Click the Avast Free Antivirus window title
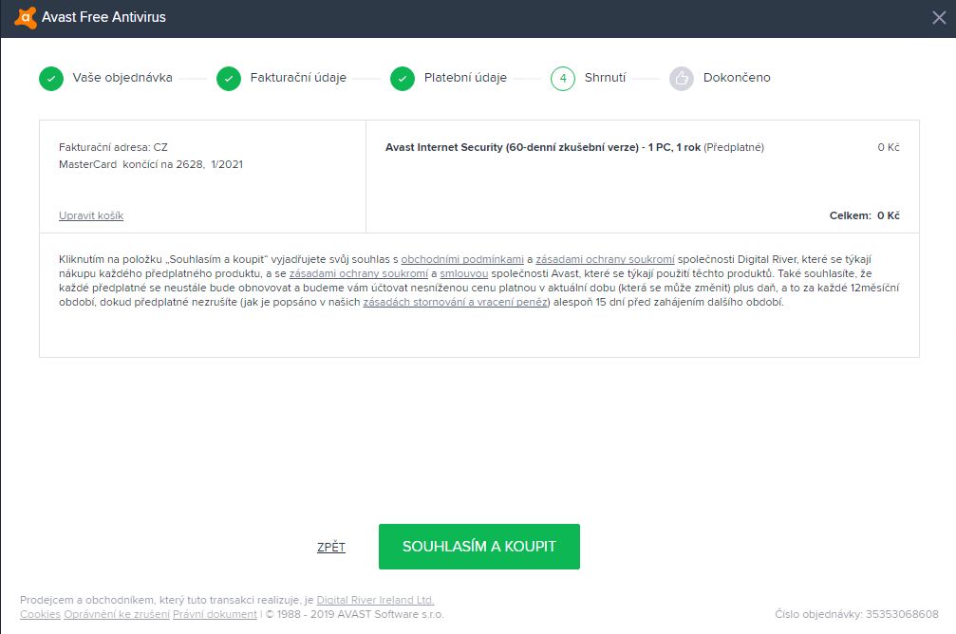 coord(103,17)
